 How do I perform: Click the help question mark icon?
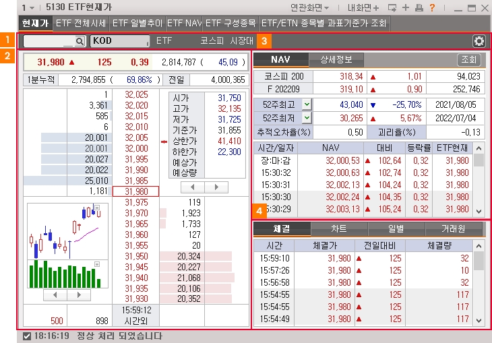(433, 7)
